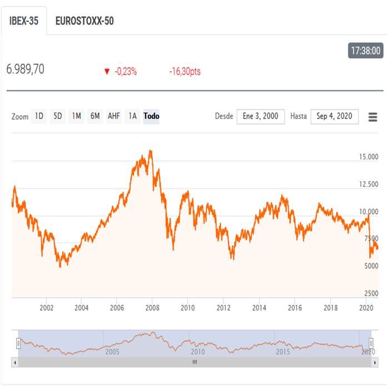This screenshot has height=386, width=387.
Task: Choose the 6M zoom range
Action: (x=95, y=116)
